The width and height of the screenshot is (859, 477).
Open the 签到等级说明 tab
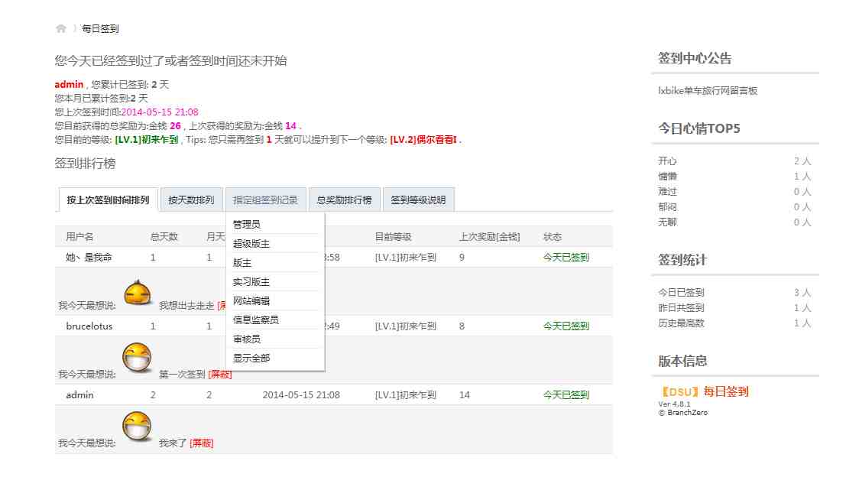coord(418,200)
